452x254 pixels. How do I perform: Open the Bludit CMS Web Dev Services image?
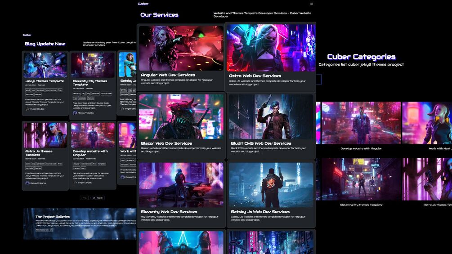pyautogui.click(x=271, y=116)
